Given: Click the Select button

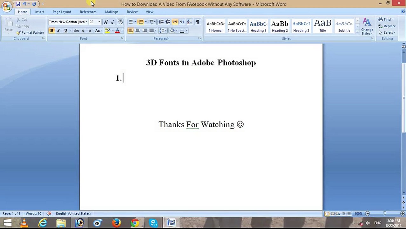Looking at the screenshot, I should 387,33.
